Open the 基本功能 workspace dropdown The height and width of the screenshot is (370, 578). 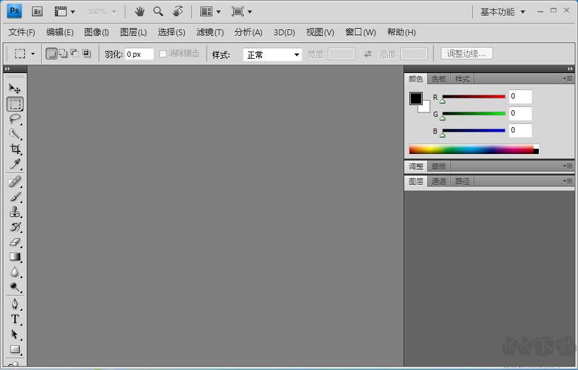[502, 12]
